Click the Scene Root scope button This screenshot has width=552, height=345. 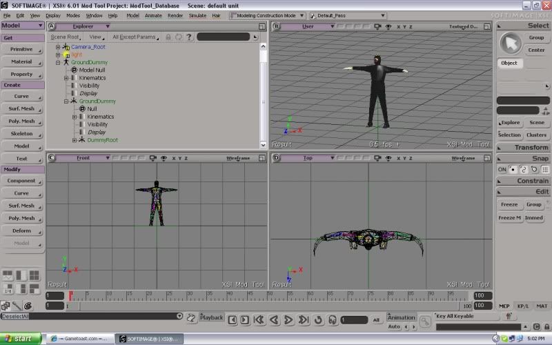coord(66,37)
